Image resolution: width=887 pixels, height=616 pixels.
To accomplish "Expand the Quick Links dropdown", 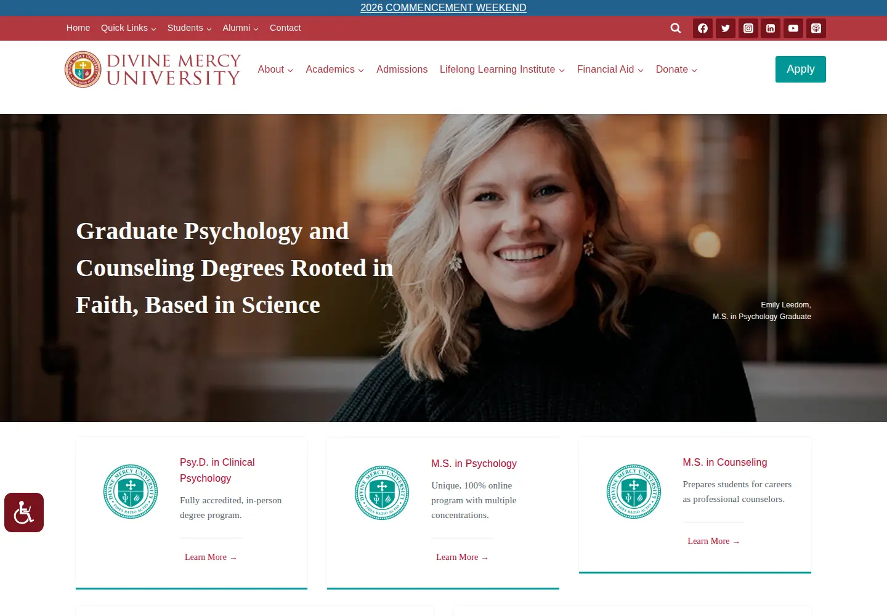I will (x=129, y=28).
